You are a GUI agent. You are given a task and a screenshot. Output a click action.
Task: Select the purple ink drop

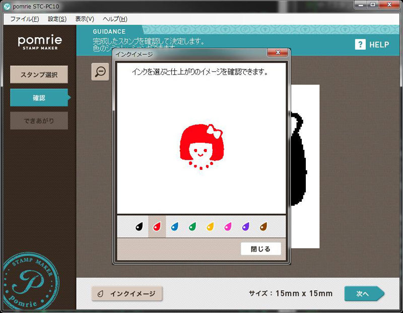(246, 226)
